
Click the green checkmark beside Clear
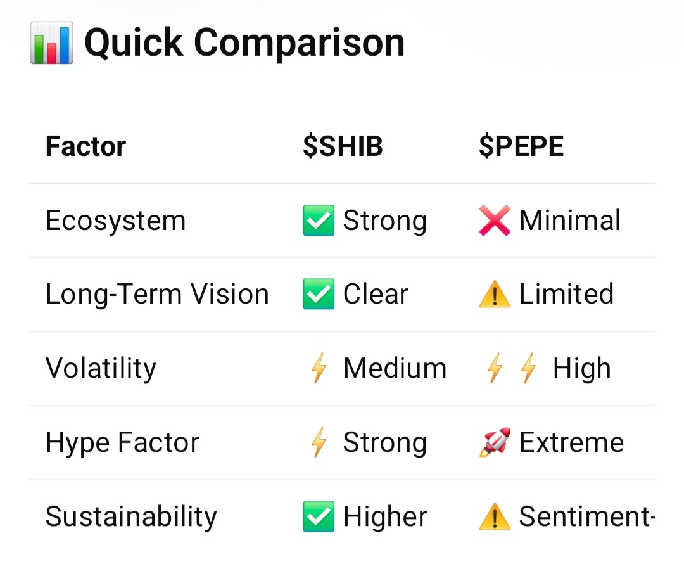(x=319, y=295)
